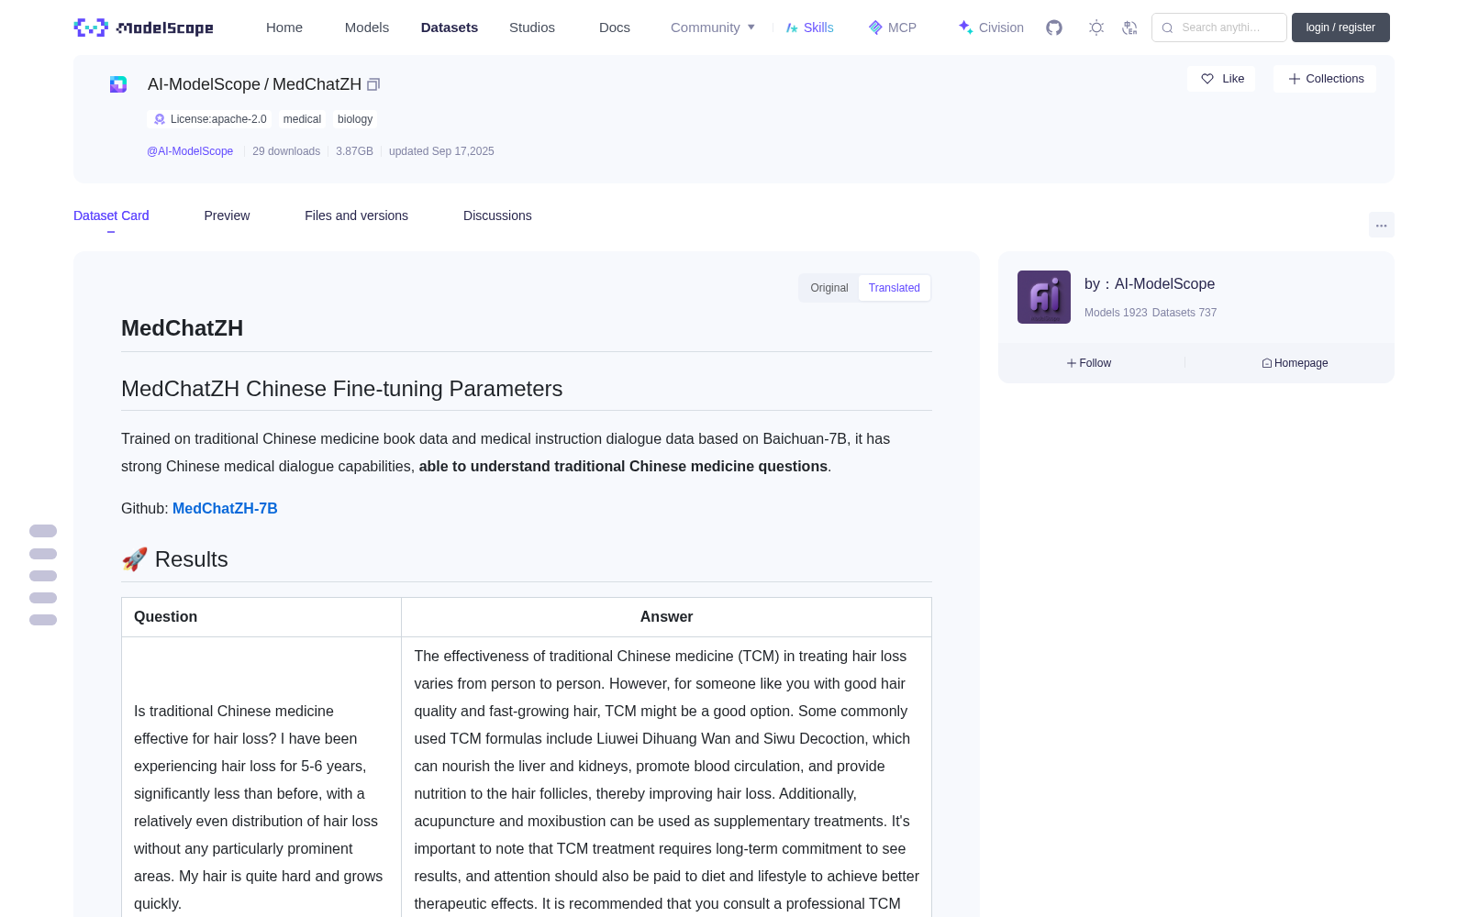
Task: Click the @AI-ModelScope author link
Action: click(x=190, y=151)
